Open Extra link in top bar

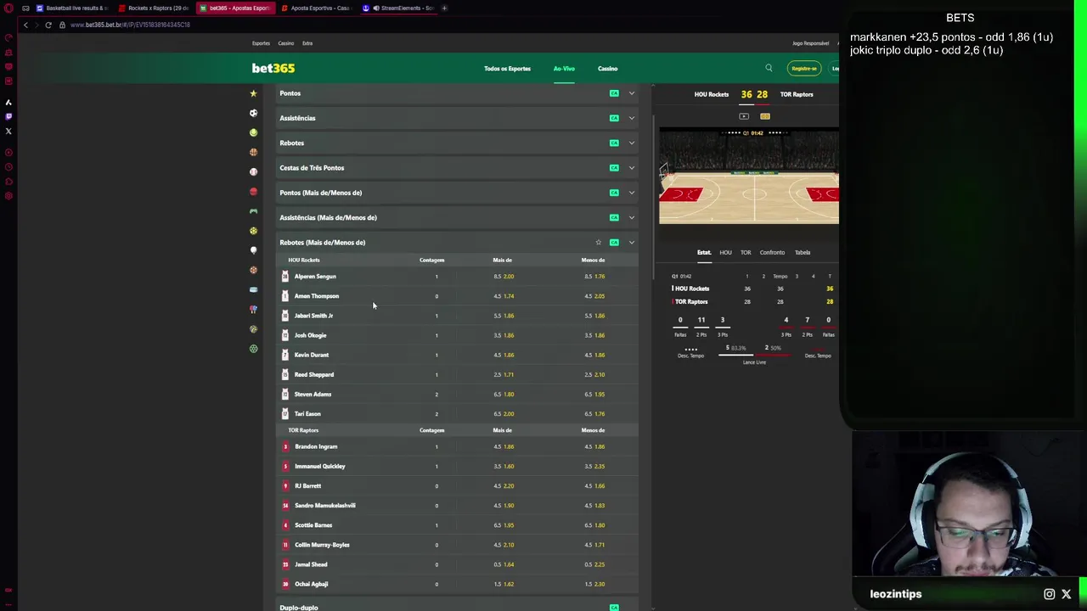[307, 43]
